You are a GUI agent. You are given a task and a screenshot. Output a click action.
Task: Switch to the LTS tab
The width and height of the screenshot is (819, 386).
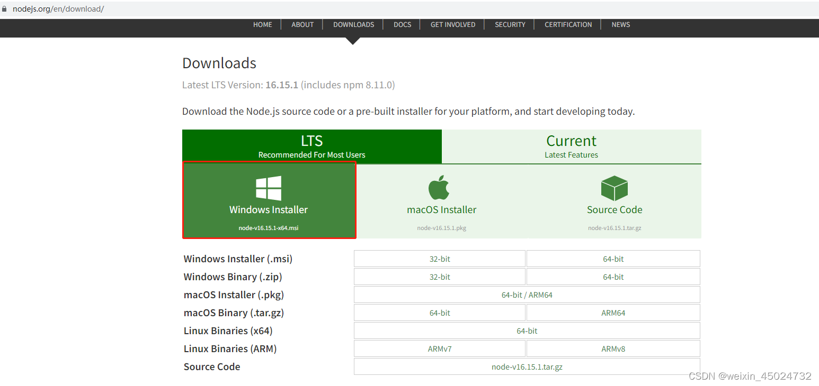click(312, 146)
